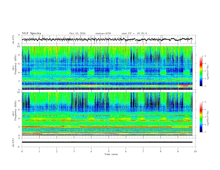The height and width of the screenshot is (170, 220).
Task: Click the "6" kHz tick on ch.1 frequency axis
Action: pyautogui.click(x=19, y=64)
